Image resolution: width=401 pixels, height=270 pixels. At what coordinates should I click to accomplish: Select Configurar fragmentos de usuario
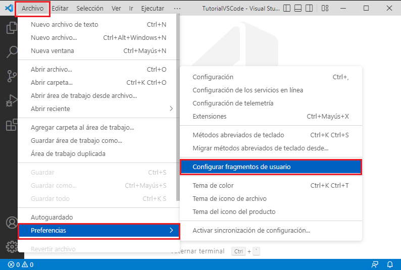[x=271, y=167]
